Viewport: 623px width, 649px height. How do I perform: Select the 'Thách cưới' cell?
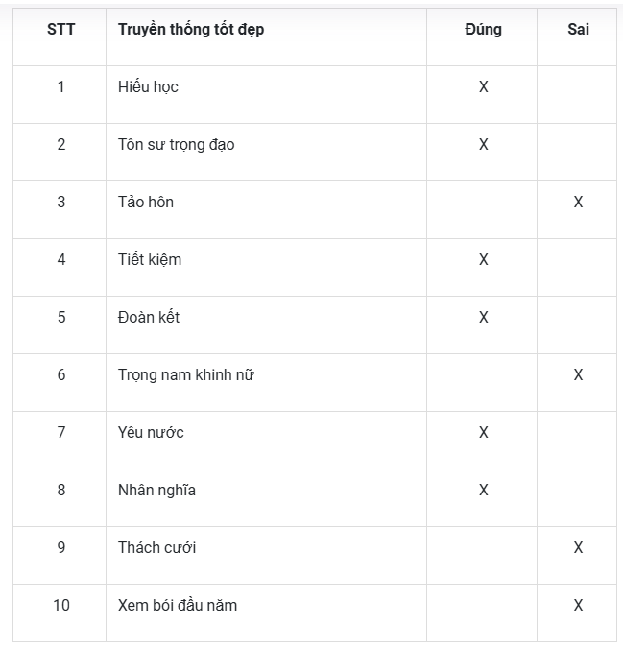(266, 555)
